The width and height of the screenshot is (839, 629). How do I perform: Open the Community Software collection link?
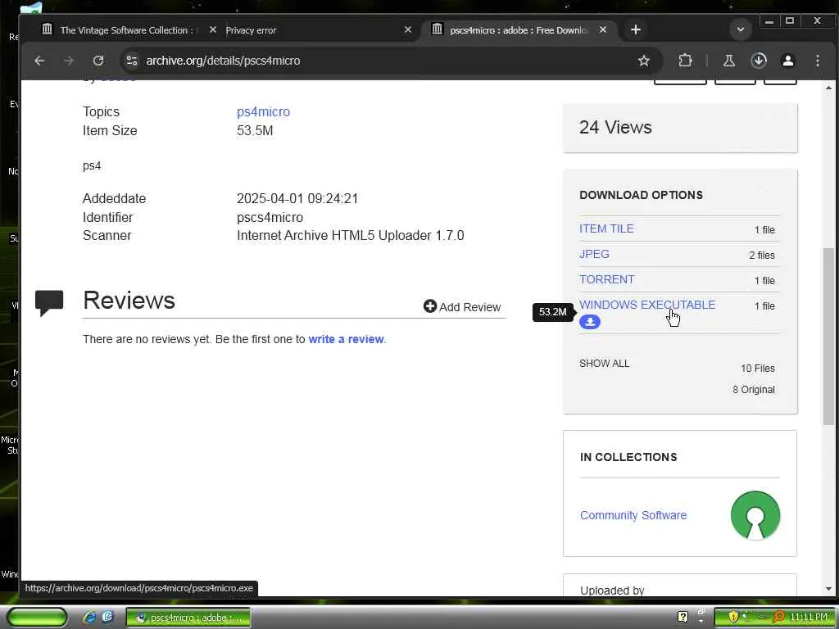pos(633,515)
